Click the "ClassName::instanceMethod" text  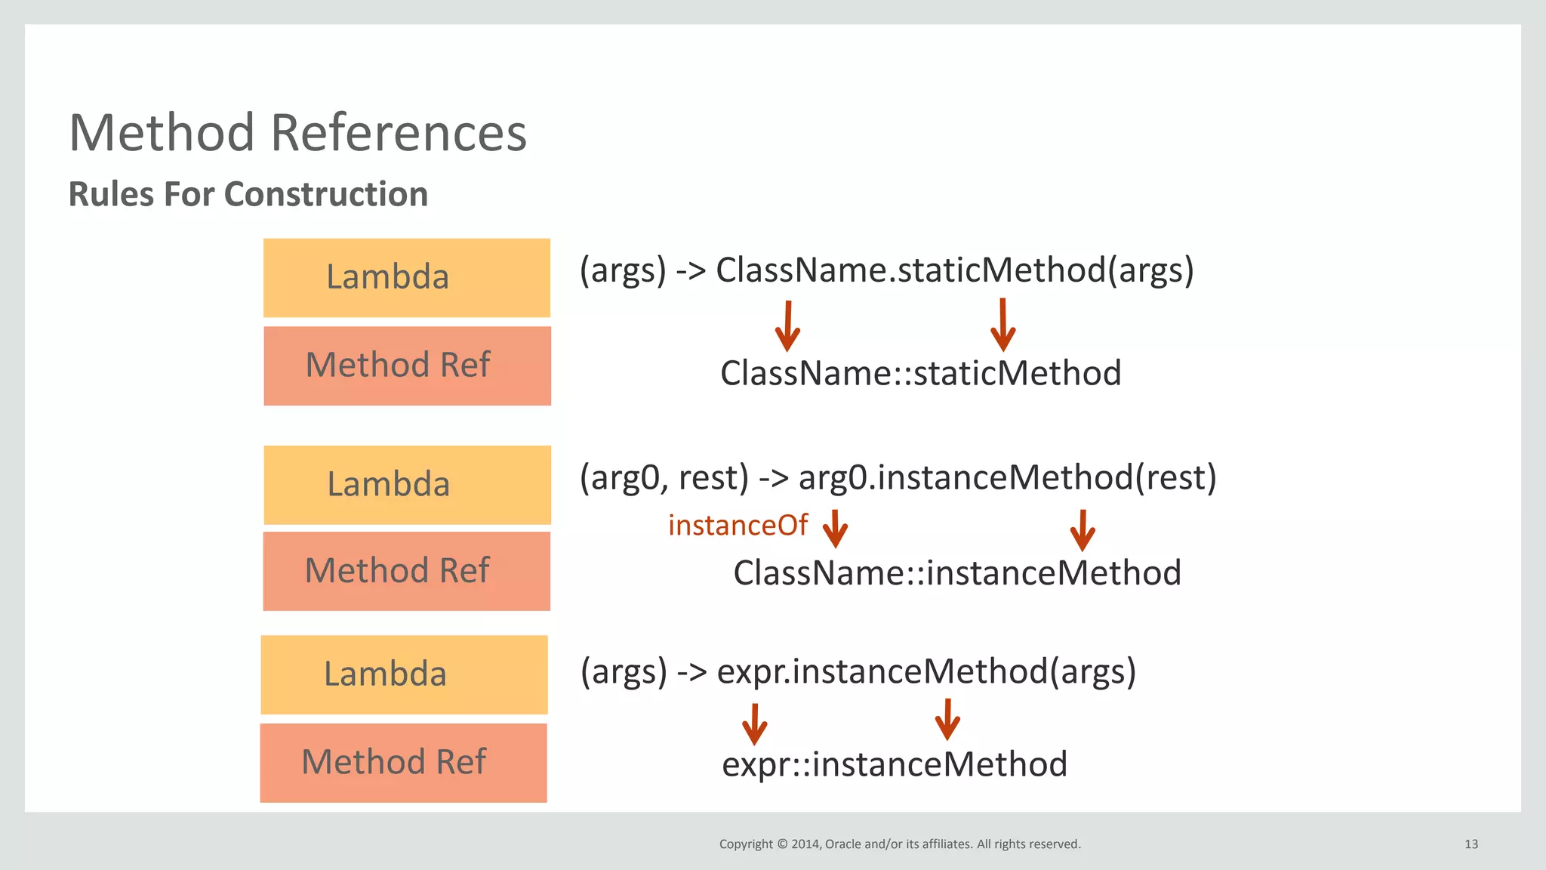coord(956,573)
